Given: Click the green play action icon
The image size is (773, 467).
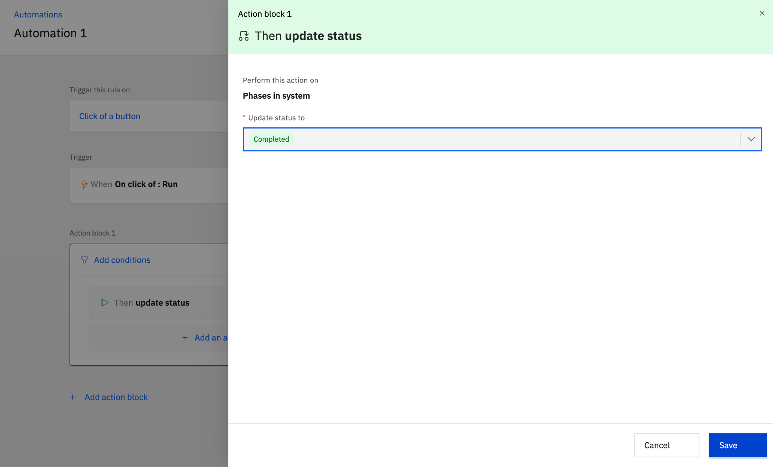Looking at the screenshot, I should point(104,303).
